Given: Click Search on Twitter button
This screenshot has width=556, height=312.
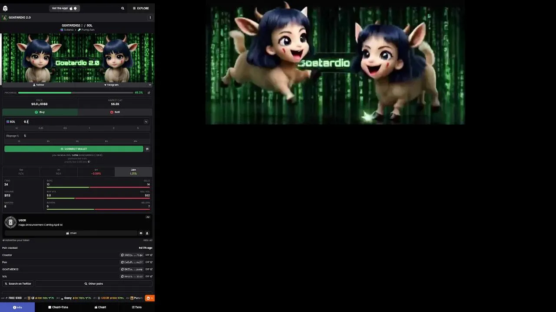Looking at the screenshot, I should pyautogui.click(x=18, y=284).
